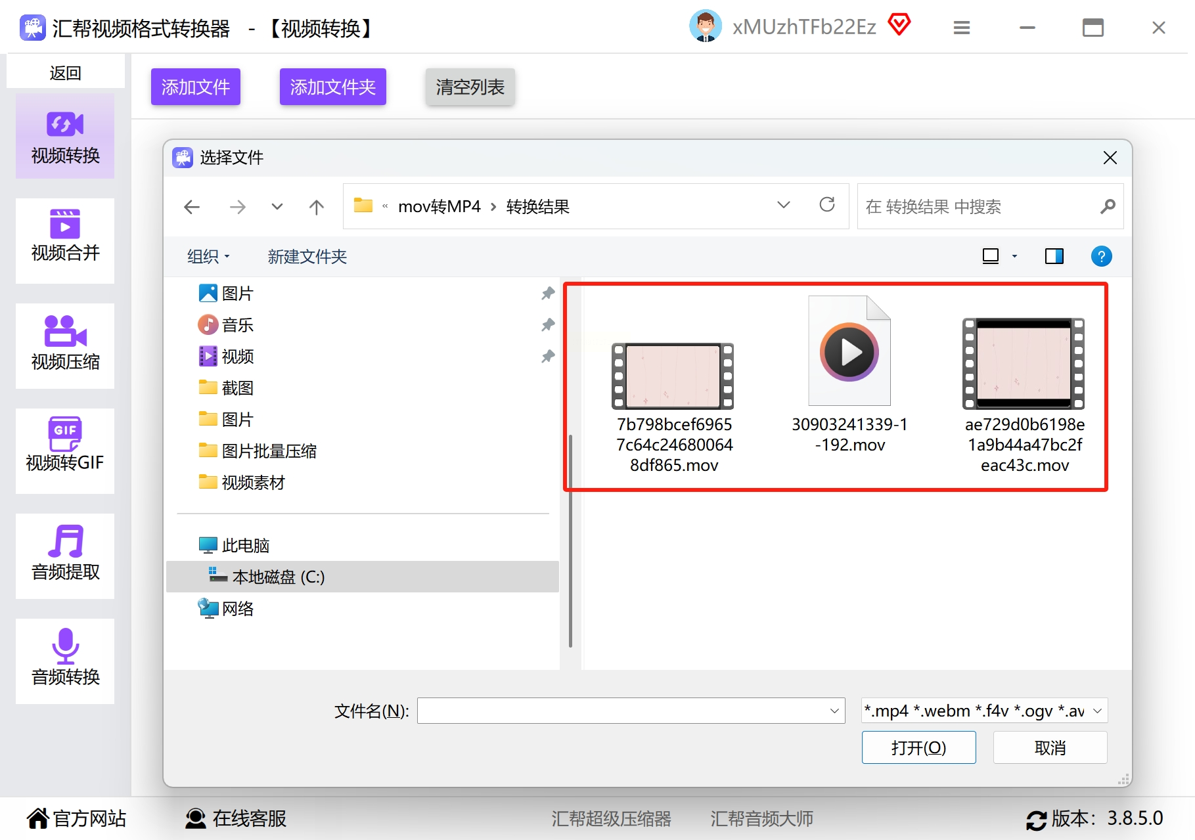Click the 返回 button
This screenshot has width=1195, height=840.
(x=65, y=72)
